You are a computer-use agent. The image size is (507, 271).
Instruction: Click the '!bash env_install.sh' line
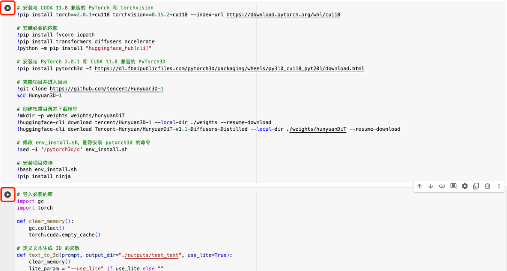point(47,170)
